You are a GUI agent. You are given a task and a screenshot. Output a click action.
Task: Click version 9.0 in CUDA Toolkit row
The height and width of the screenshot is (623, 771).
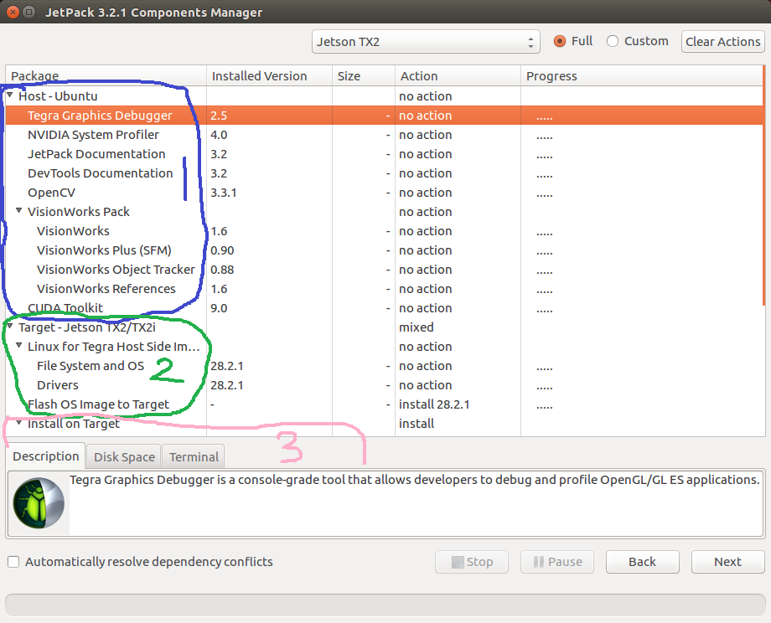click(219, 308)
